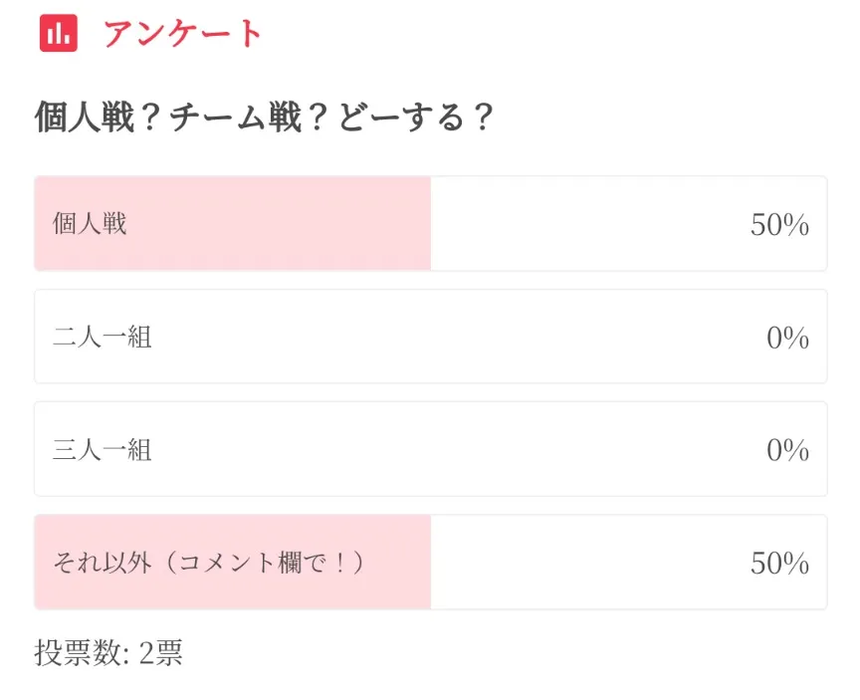Click the アンケート heading text
This screenshot has height=700, width=860.
[183, 33]
